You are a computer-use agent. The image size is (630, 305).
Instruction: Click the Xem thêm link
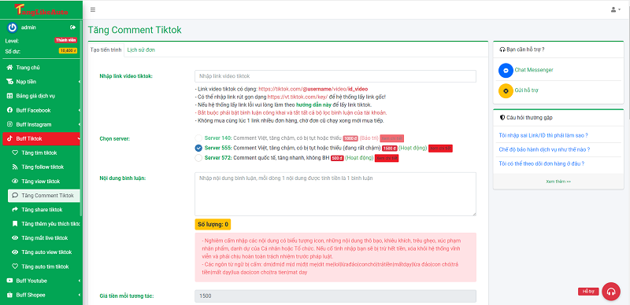558,182
